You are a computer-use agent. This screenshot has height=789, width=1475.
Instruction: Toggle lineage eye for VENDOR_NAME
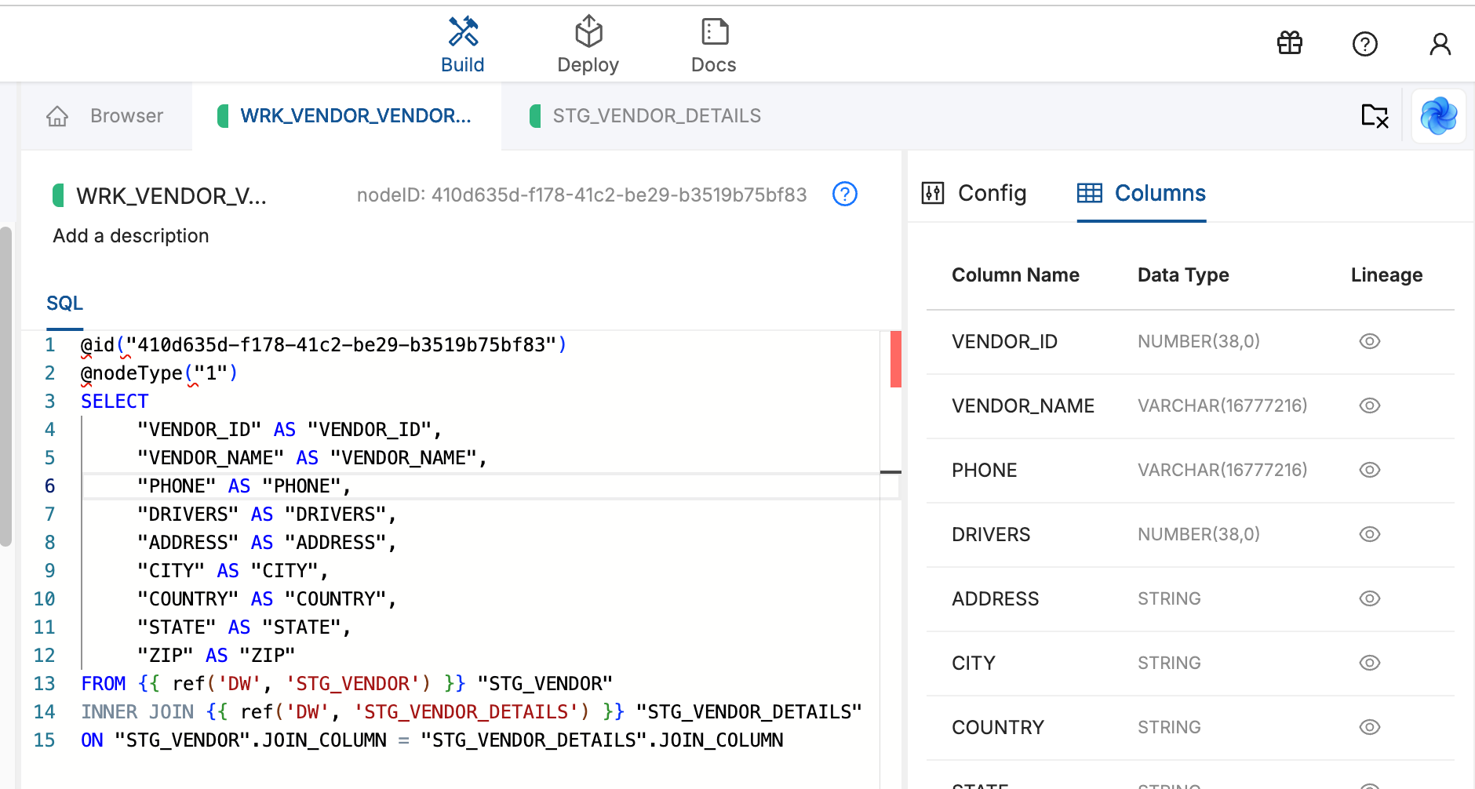(1369, 405)
